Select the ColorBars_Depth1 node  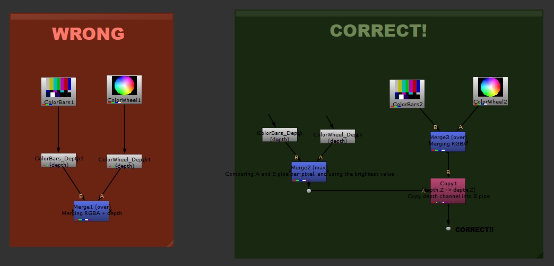58,160
